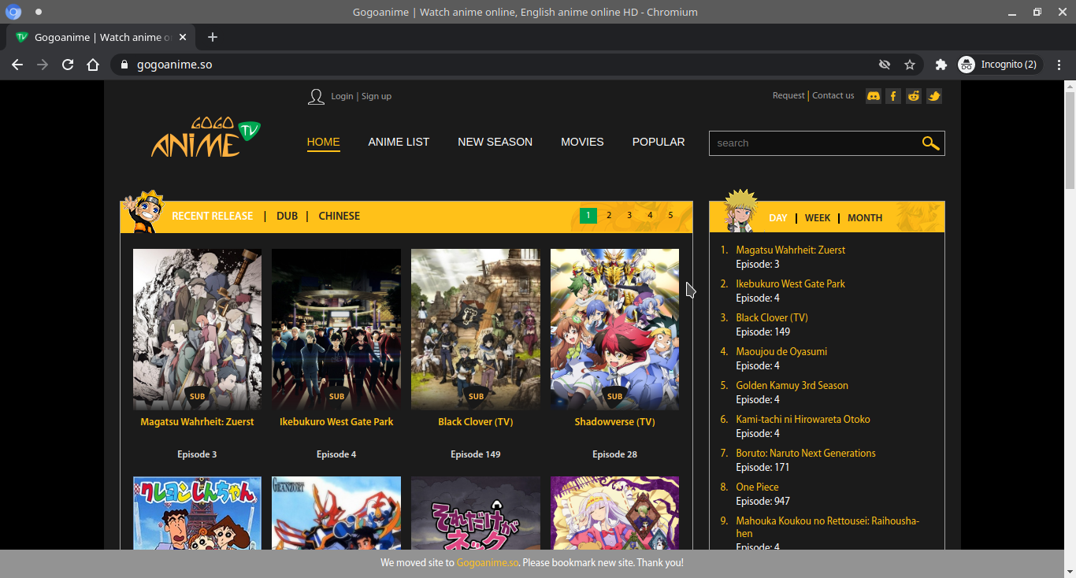Click the magnifier search icon
The width and height of the screenshot is (1076, 578).
pos(931,143)
